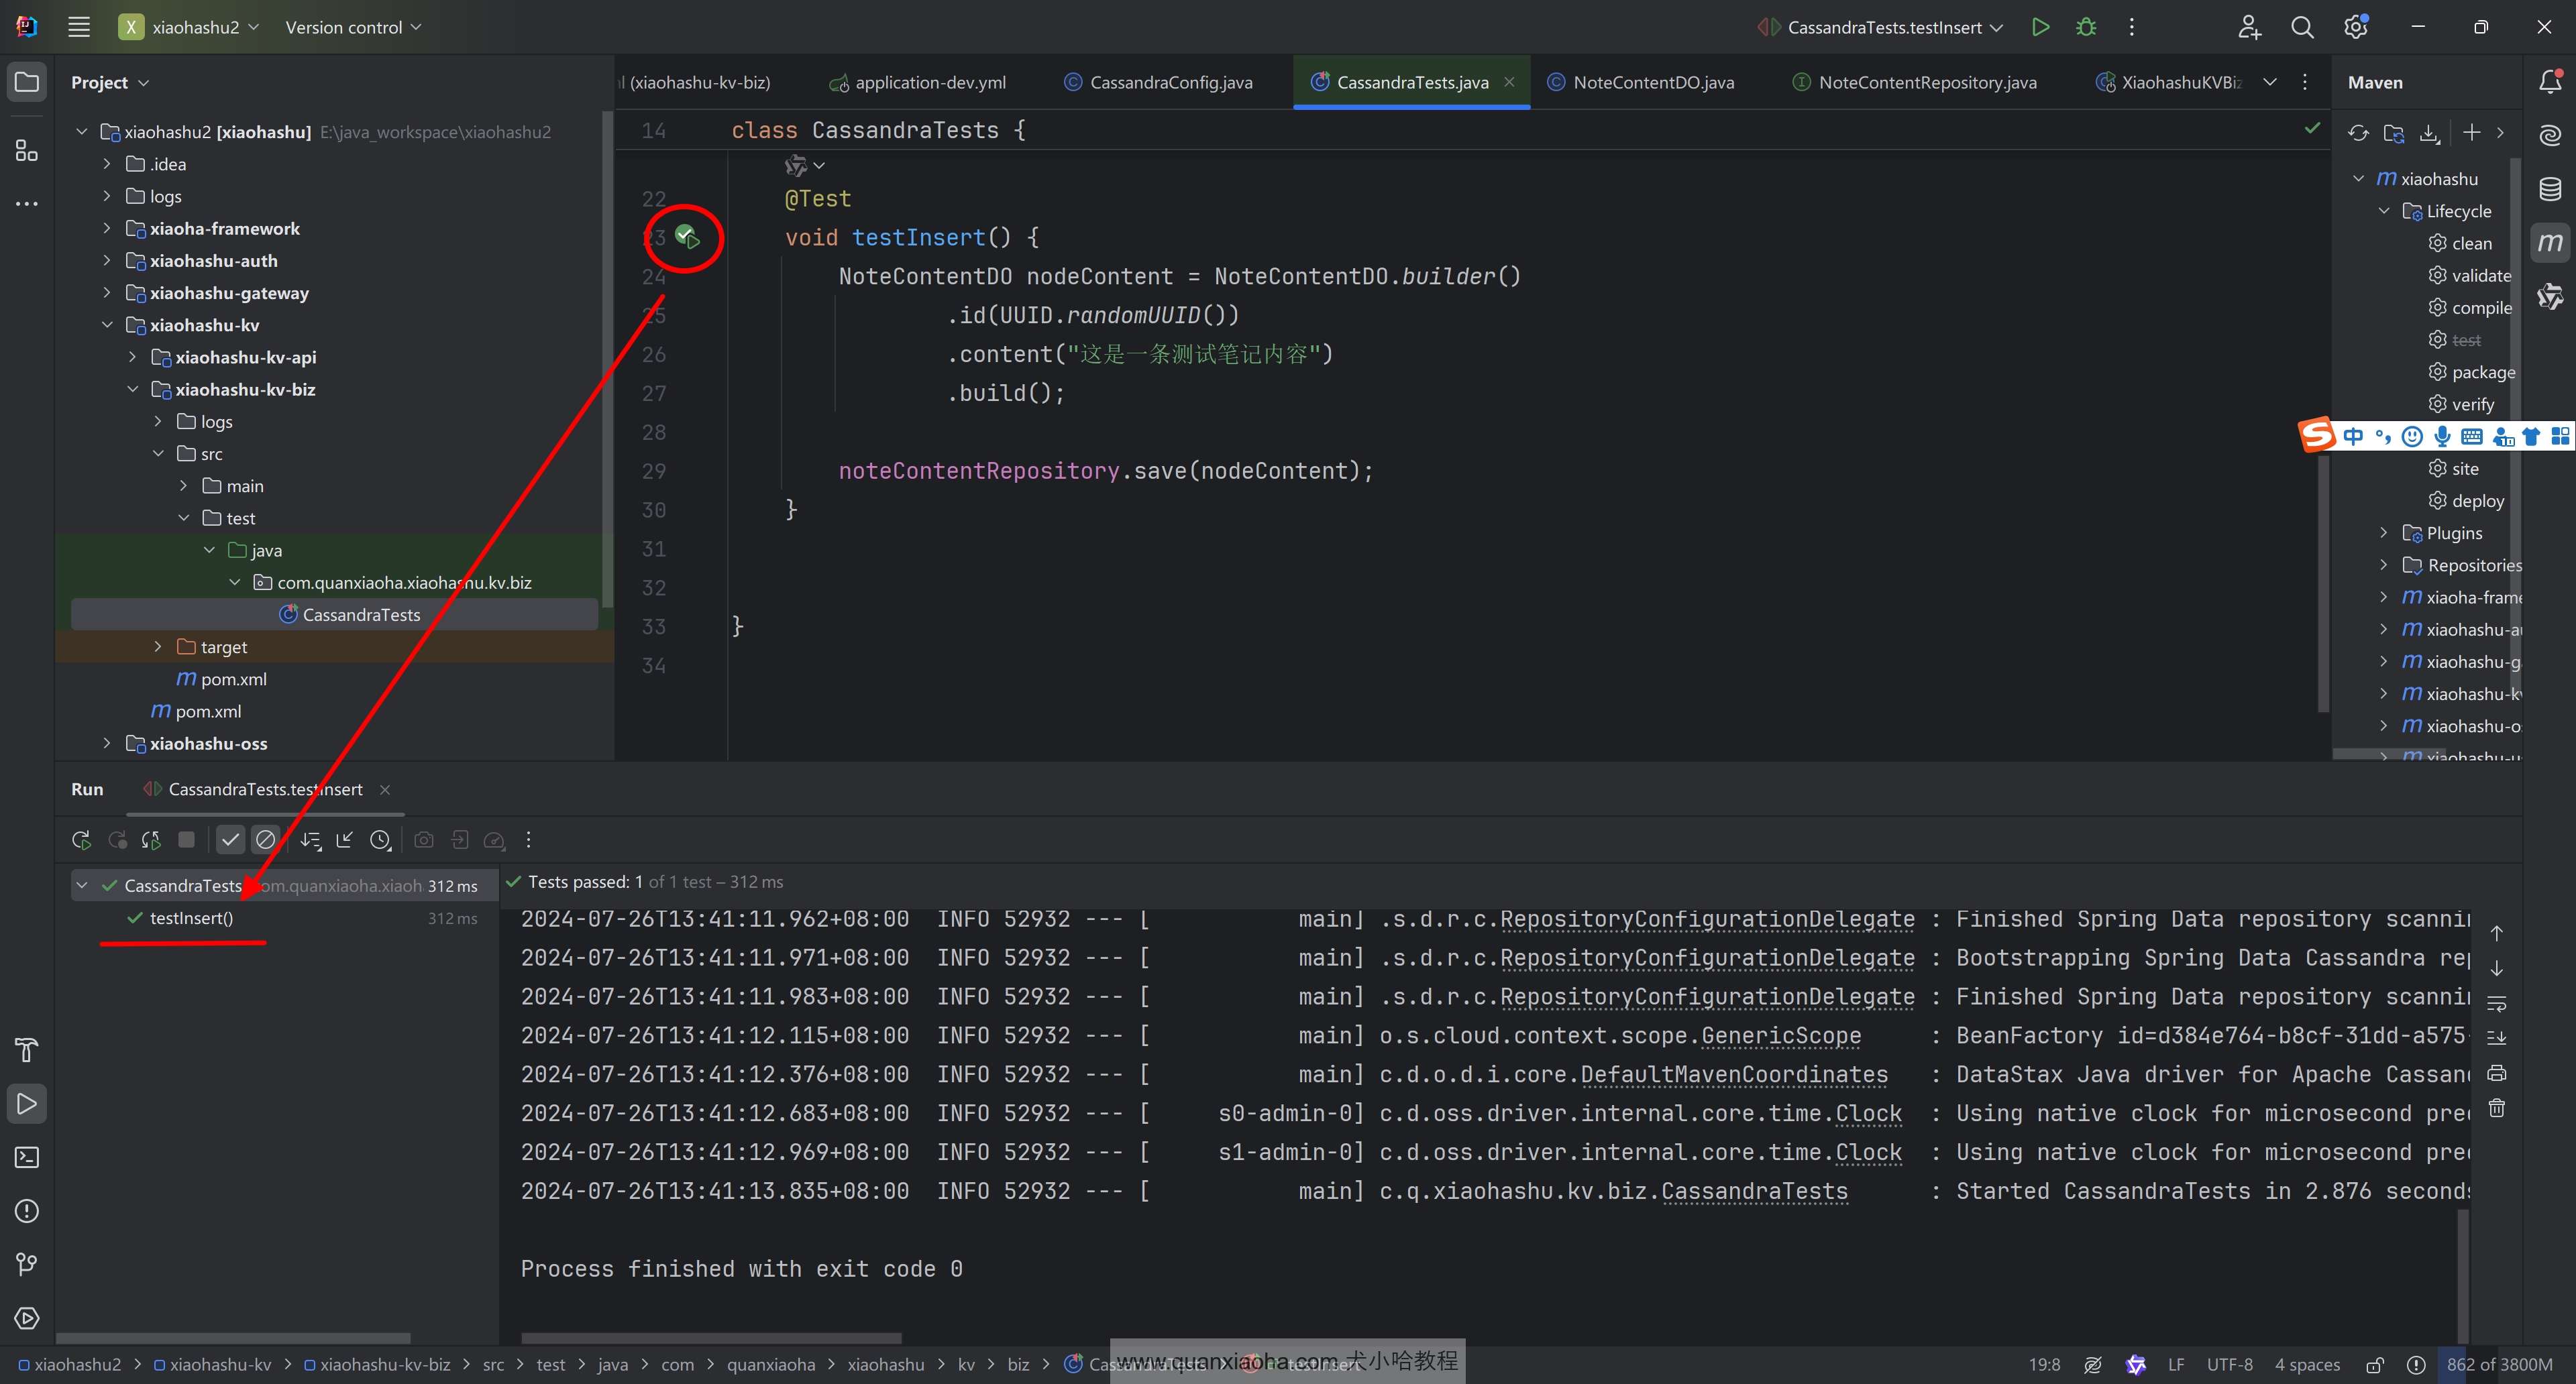Viewport: 2576px width, 1384px height.
Task: Open Git tool window from the left sidebar
Action: coord(27,1264)
